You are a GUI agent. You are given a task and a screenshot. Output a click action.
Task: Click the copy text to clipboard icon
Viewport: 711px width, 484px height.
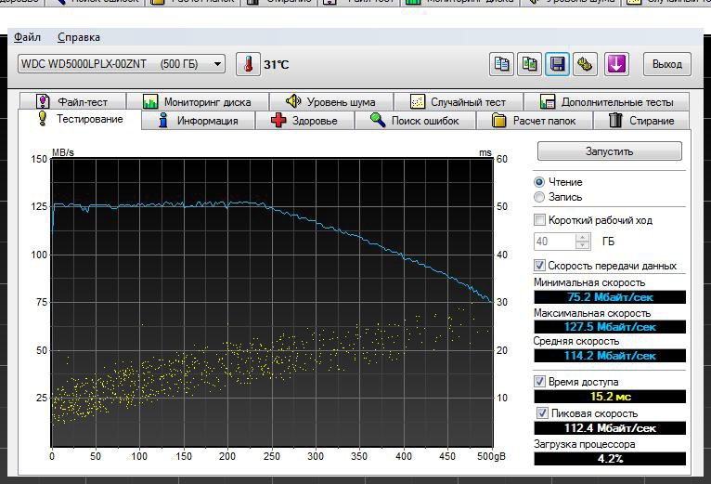click(501, 64)
